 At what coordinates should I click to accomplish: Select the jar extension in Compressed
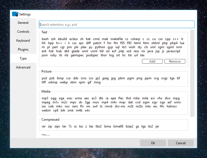coord(157,127)
